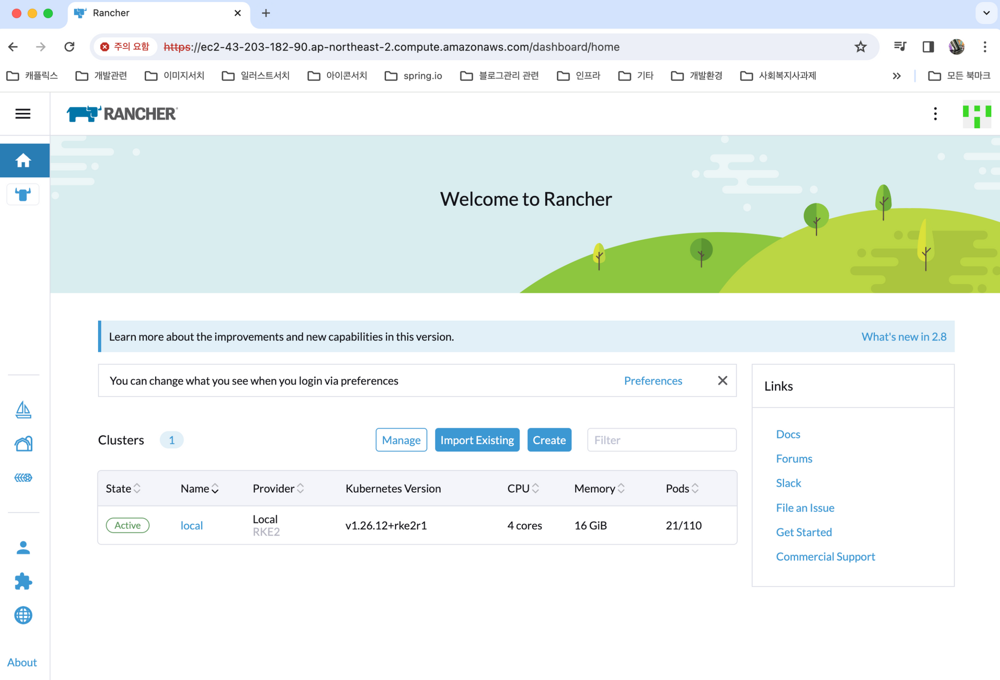Bookmark this page with star icon

[860, 47]
